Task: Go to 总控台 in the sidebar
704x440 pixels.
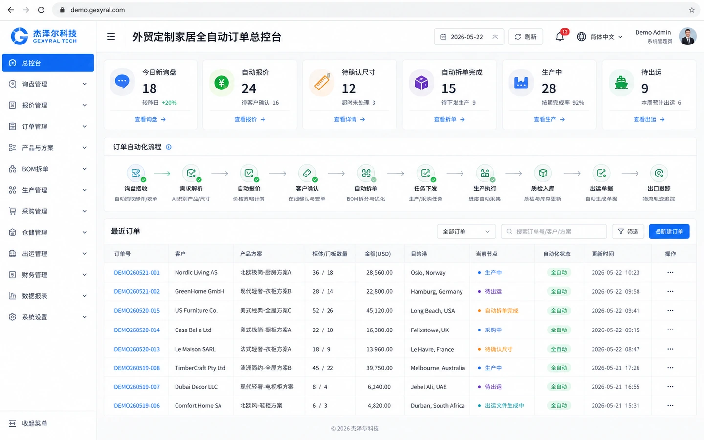Action: point(48,63)
